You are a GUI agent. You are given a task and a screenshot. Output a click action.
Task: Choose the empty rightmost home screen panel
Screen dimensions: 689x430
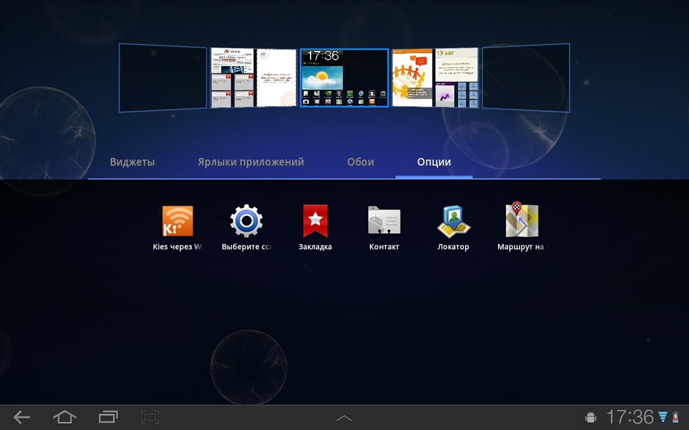(x=525, y=78)
